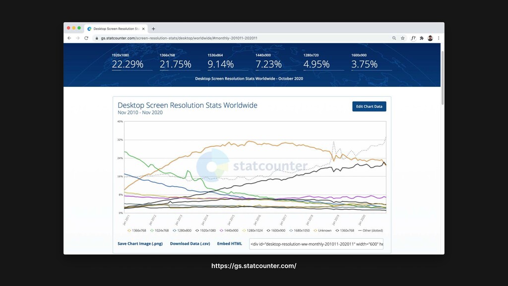
Task: Click the 7.23% stat for 1440x900
Action: [268, 64]
